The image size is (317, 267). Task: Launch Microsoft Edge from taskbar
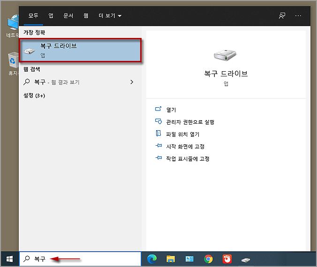click(x=152, y=259)
